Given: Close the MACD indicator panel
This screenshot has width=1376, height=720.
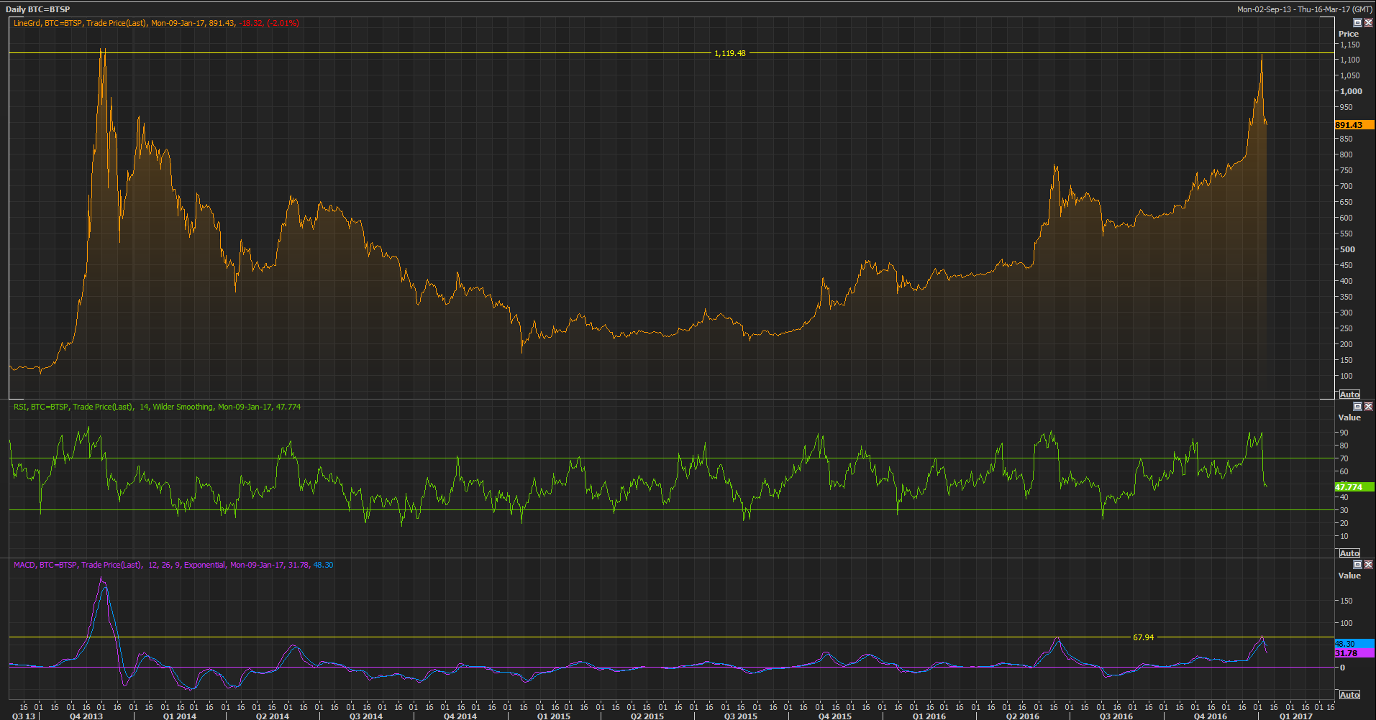Looking at the screenshot, I should coord(1368,565).
